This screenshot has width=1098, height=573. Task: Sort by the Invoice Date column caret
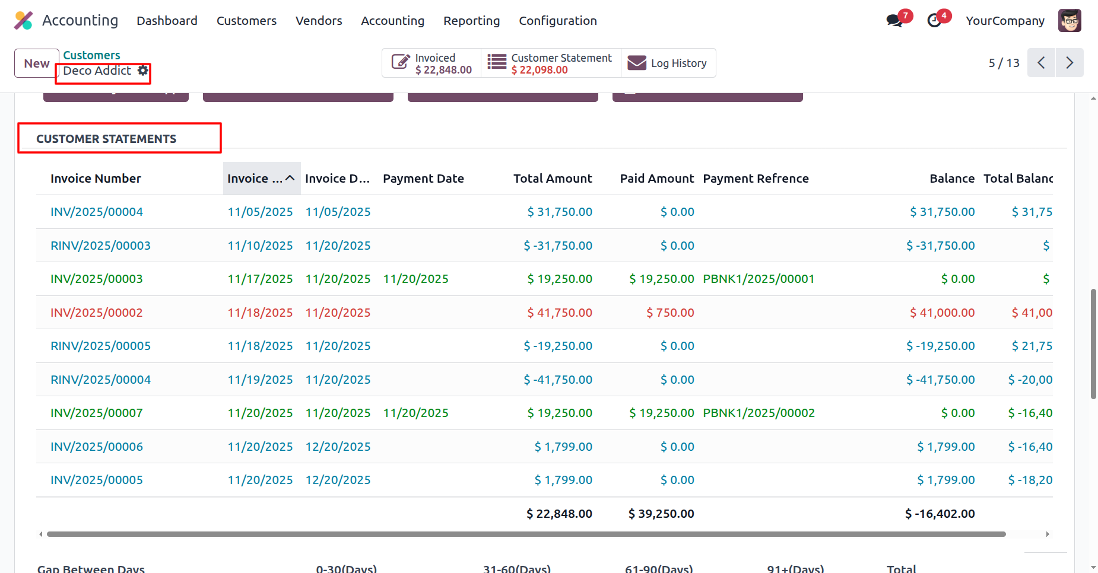(290, 178)
